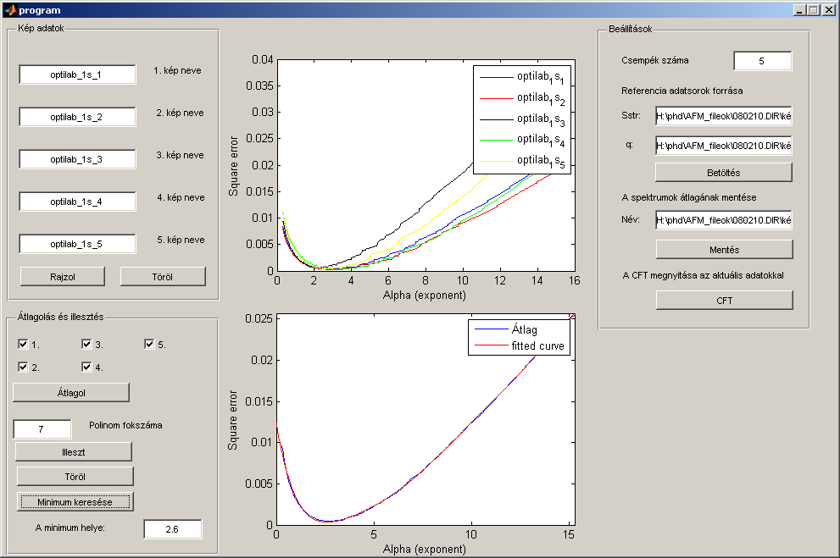
Task: Toggle checkbox 5. in Átlagolás panel
Action: (149, 344)
